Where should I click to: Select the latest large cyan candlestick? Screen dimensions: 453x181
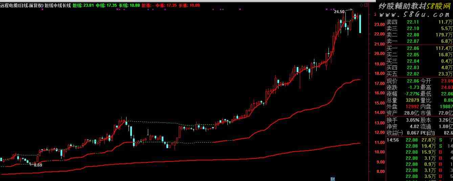360,24
